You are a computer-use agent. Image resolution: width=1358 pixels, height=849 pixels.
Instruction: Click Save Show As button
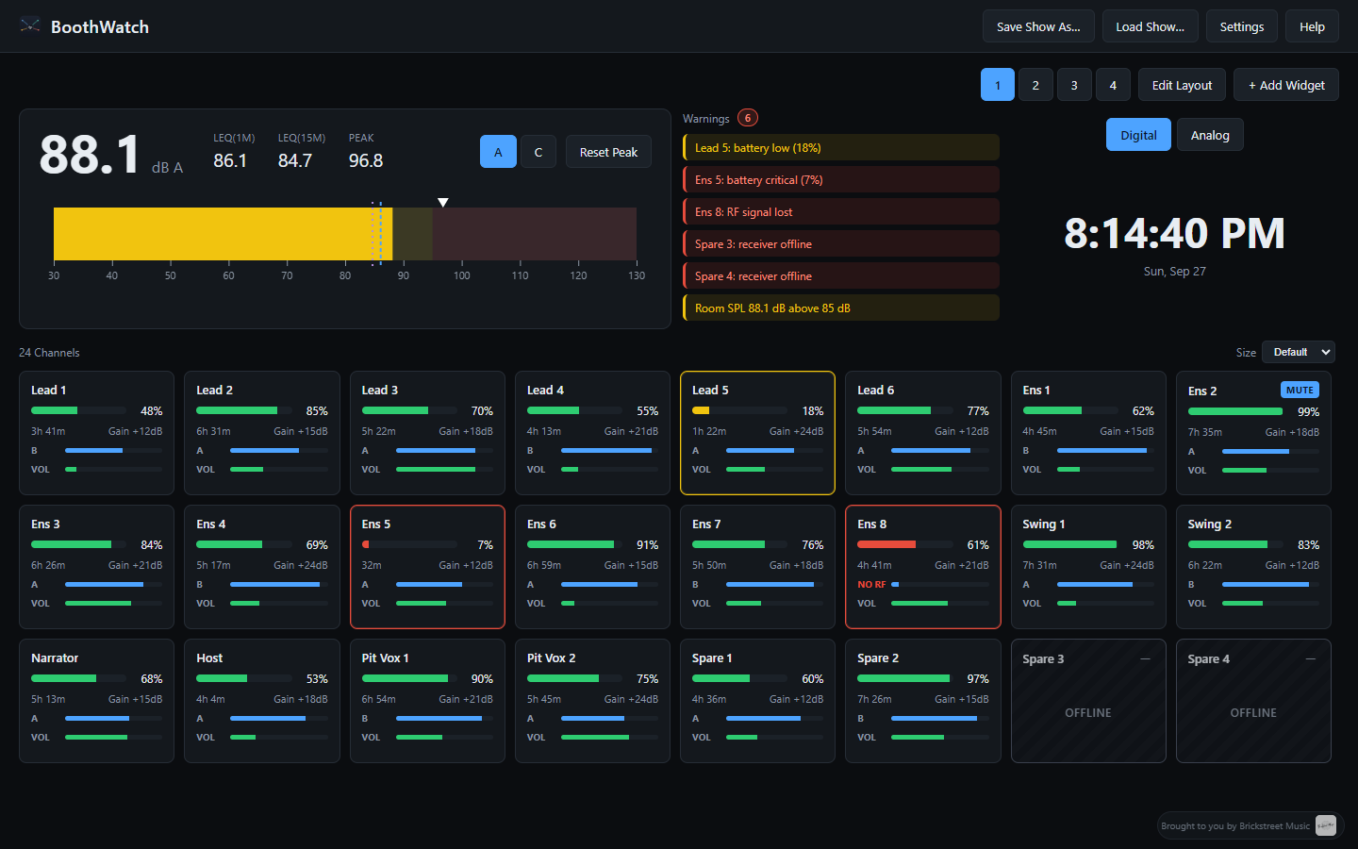(x=1038, y=26)
